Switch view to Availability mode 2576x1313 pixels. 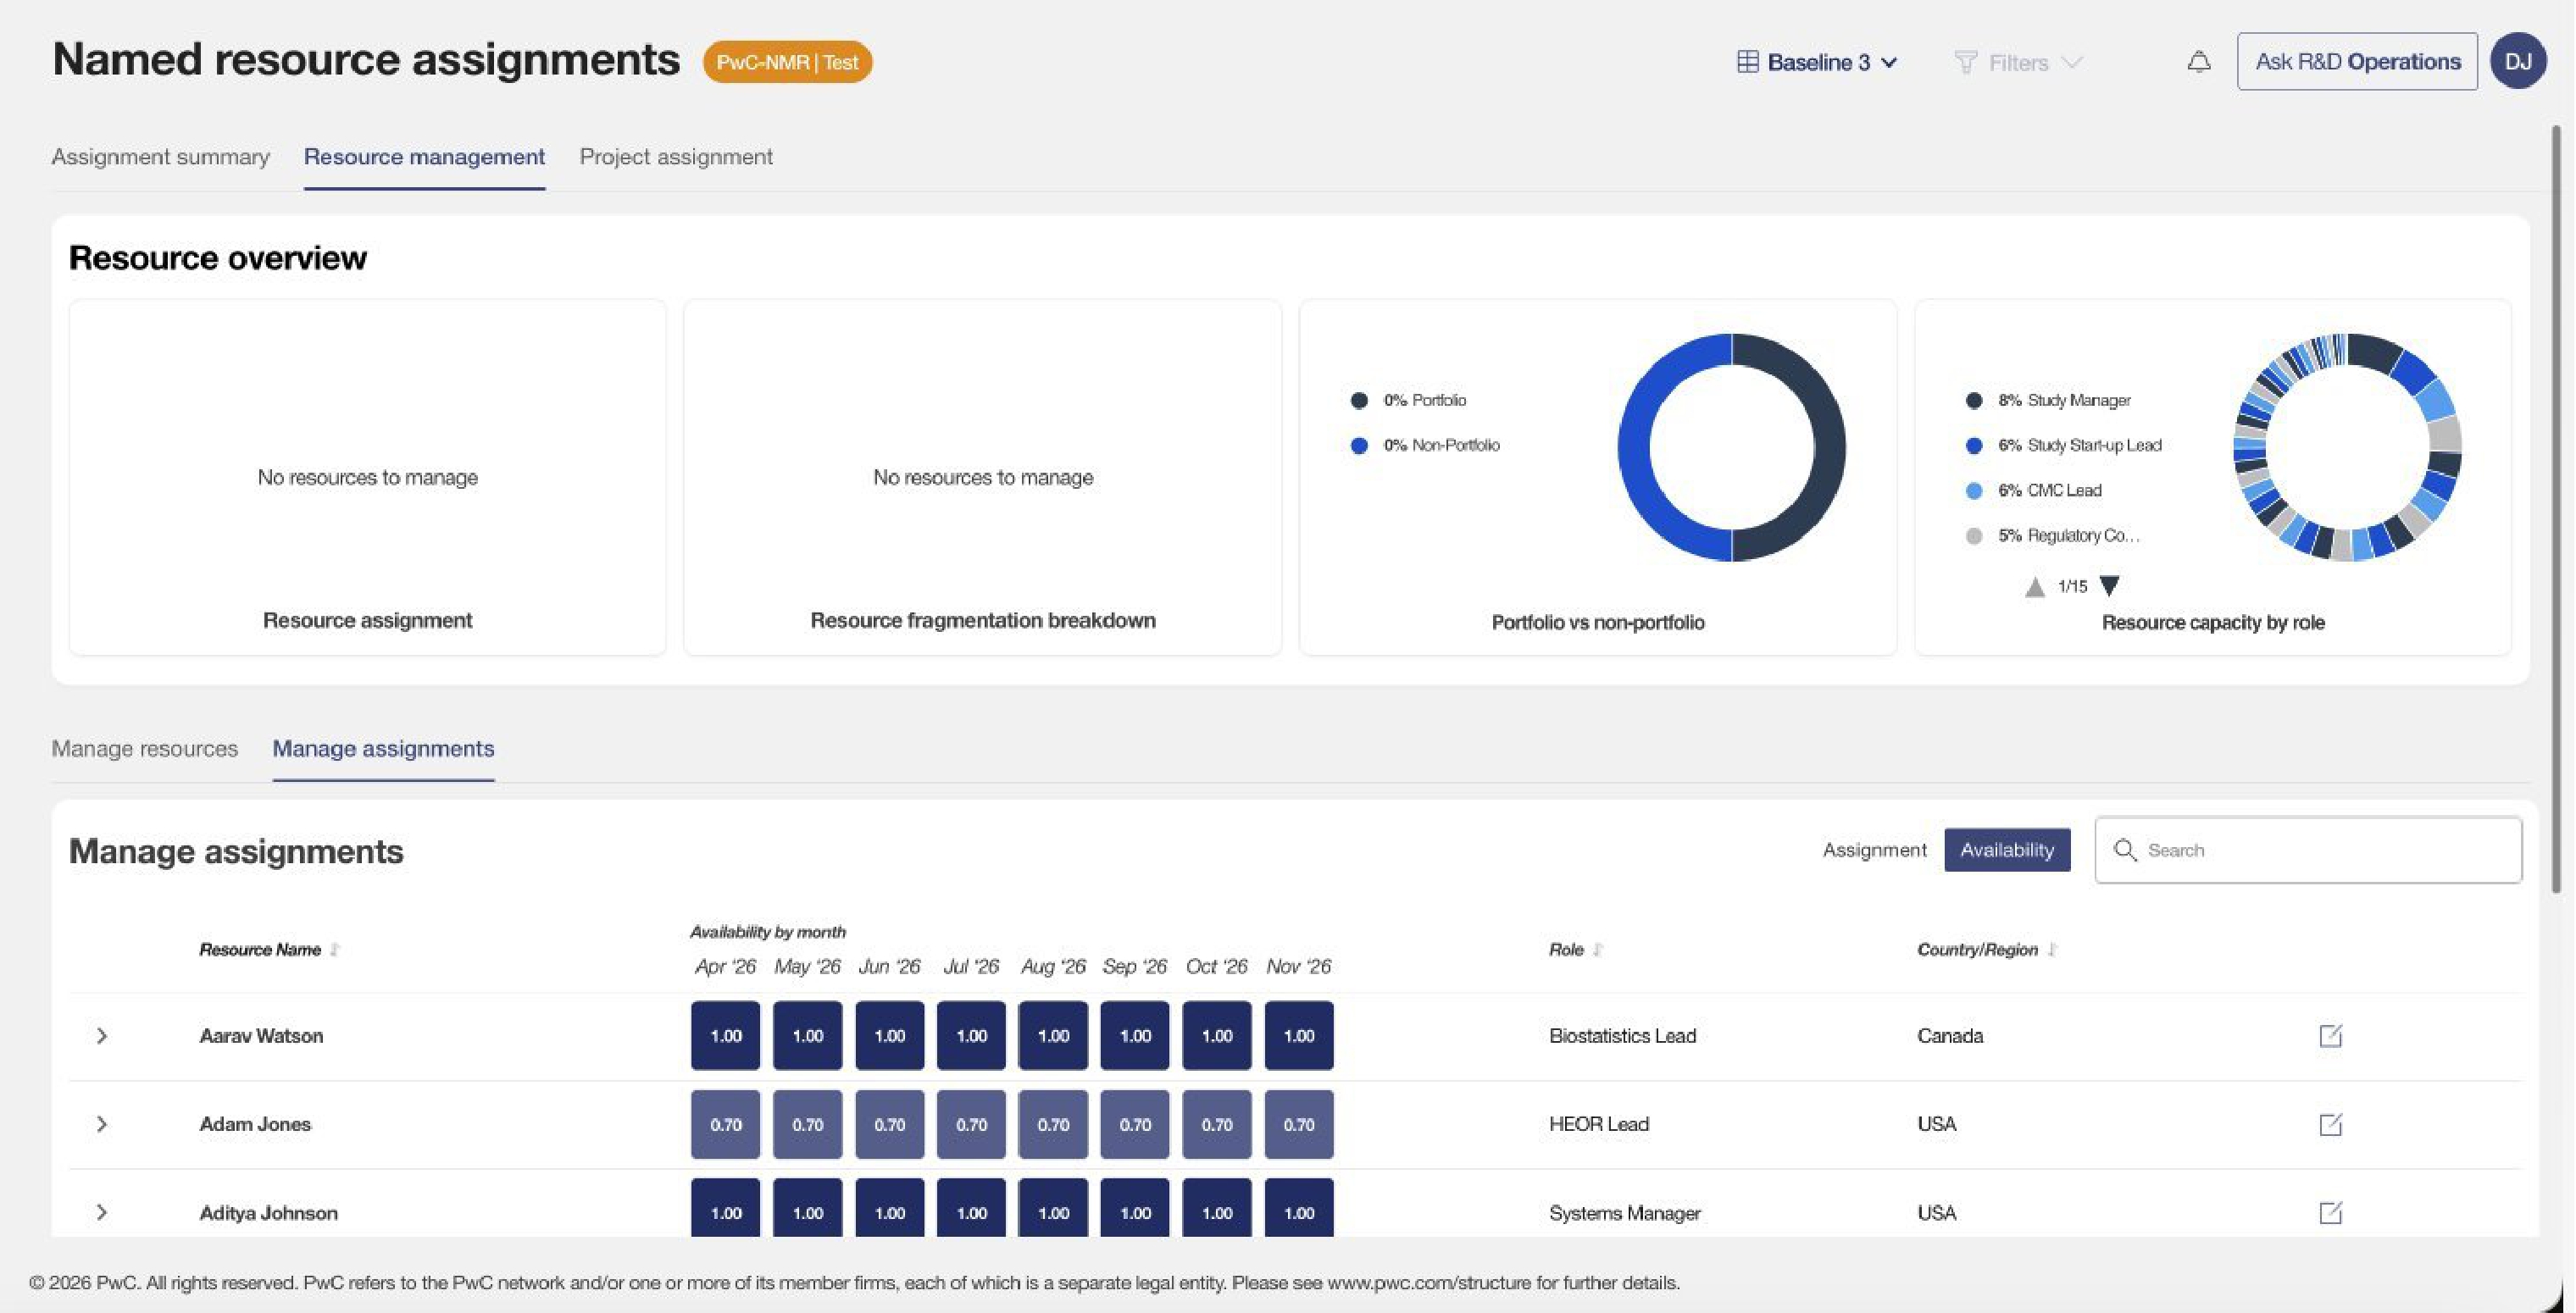(2006, 850)
